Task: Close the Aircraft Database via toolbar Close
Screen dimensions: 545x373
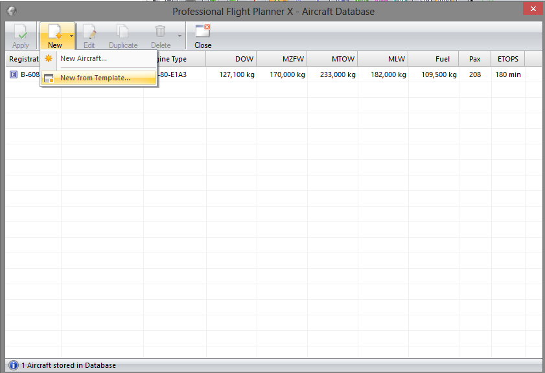Action: (203, 36)
